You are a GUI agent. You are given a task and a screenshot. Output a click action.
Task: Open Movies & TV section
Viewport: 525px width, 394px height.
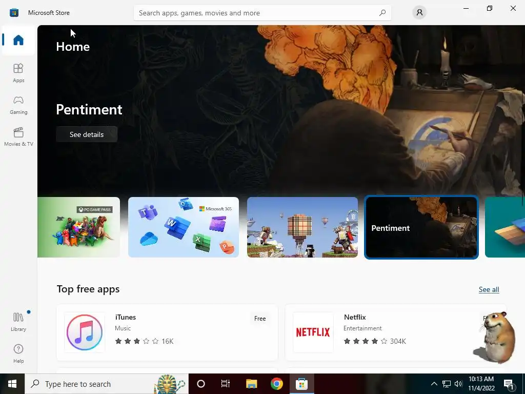[18, 136]
